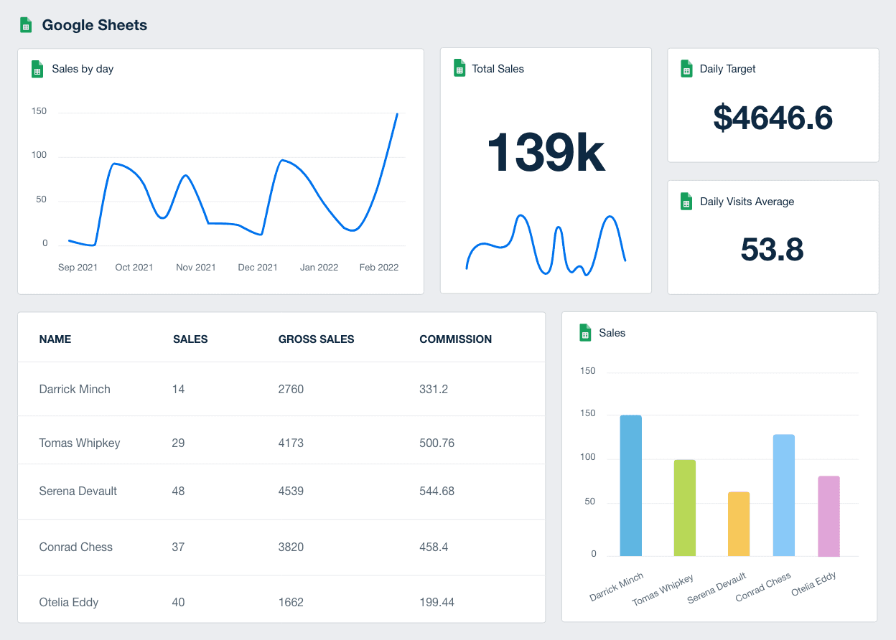The height and width of the screenshot is (640, 896).
Task: Click the sheet icon on the Total Sales card
Action: 459,68
